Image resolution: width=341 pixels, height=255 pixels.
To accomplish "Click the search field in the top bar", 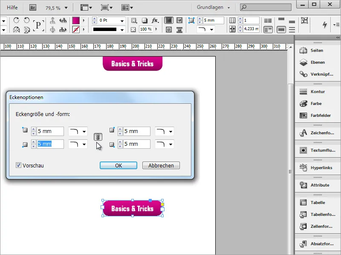I will coord(266,7).
